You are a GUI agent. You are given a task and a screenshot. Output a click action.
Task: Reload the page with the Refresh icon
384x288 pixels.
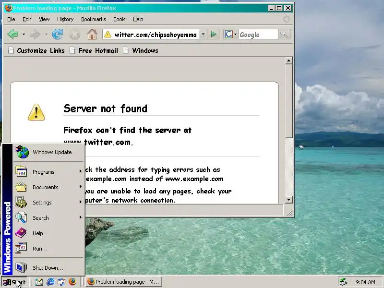click(58, 34)
